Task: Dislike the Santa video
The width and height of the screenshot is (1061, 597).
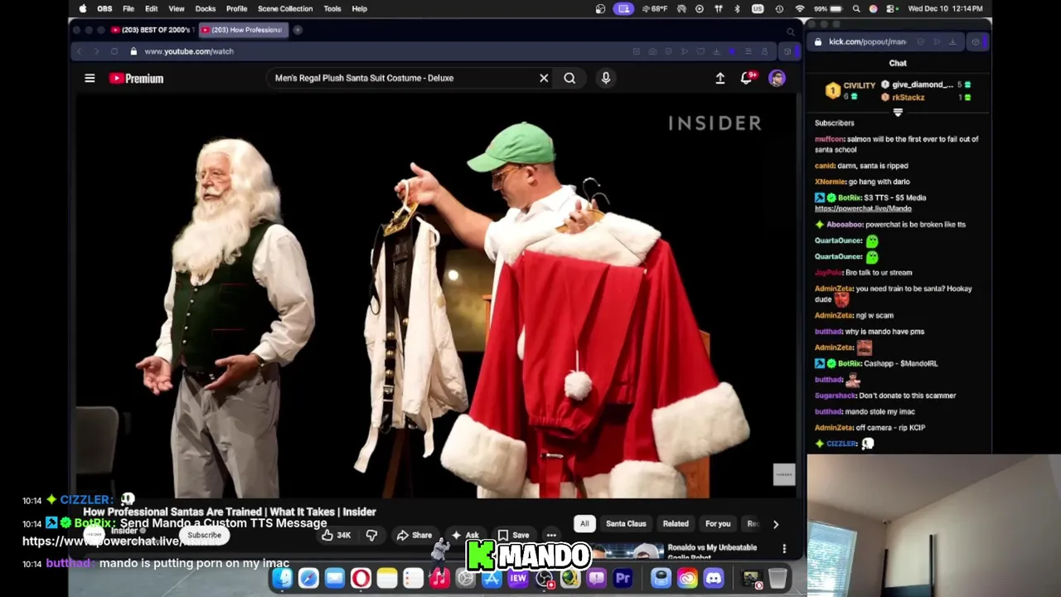Action: coord(371,535)
